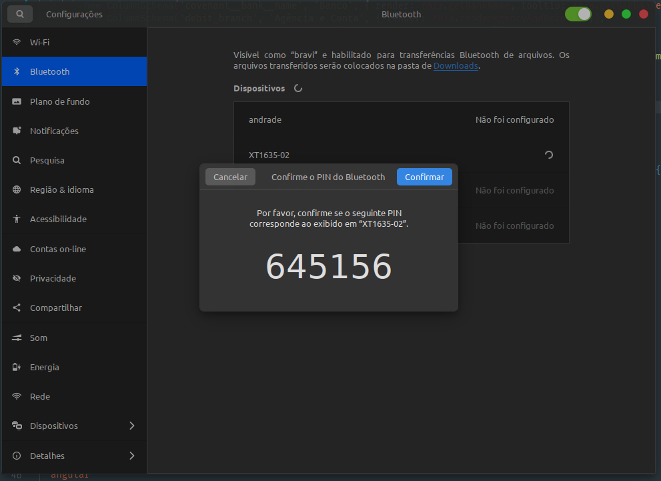The height and width of the screenshot is (481, 661).
Task: Click the Notificações bell icon
Action: point(17,131)
